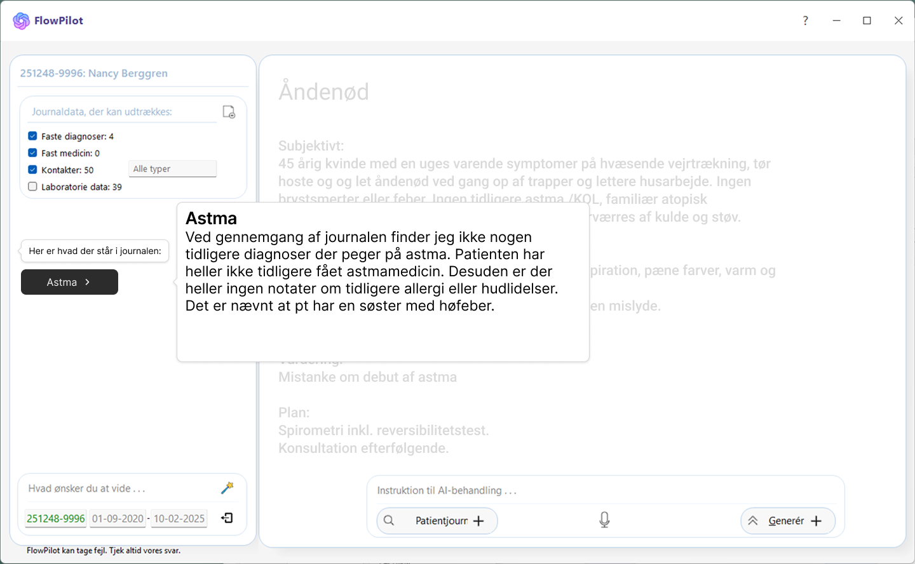Select the 01-09-2020 start date field
The image size is (915, 564).
118,519
